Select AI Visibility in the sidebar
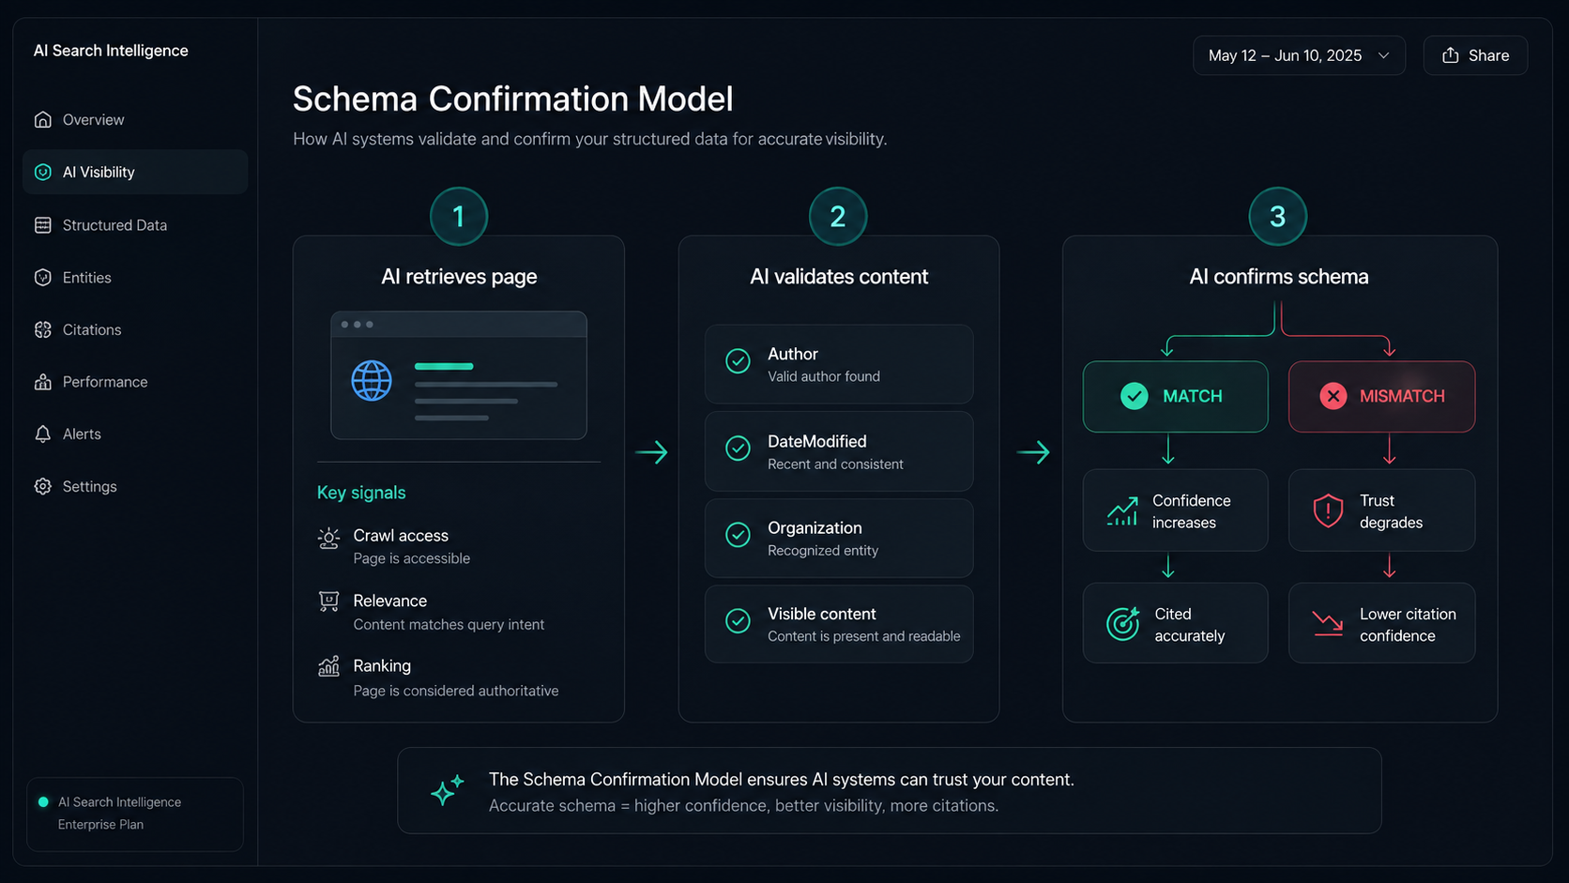This screenshot has height=883, width=1569. click(x=135, y=172)
